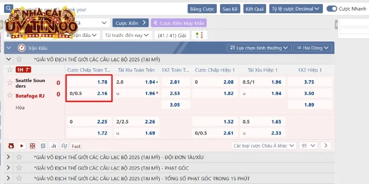Play the live stream video icon
This screenshot has height=184, width=369.
22,146
